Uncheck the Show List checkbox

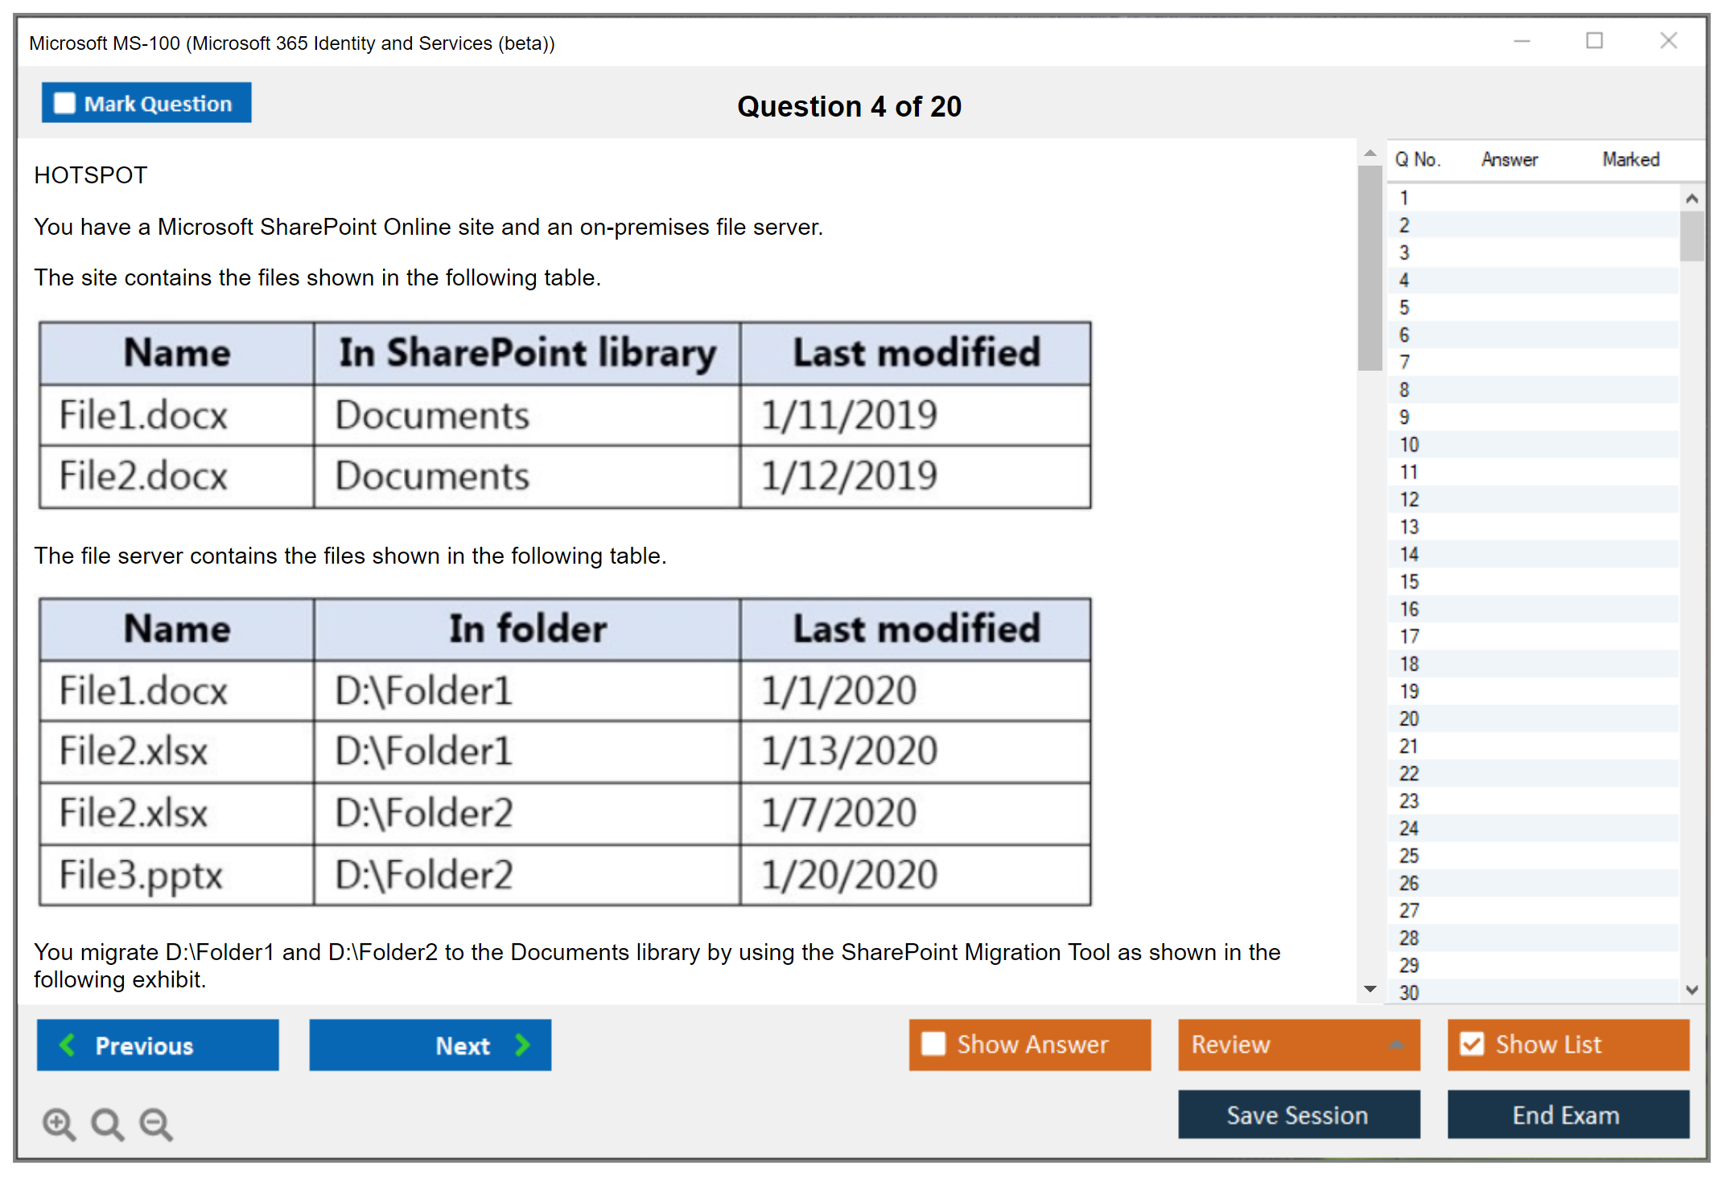pyautogui.click(x=1472, y=1044)
